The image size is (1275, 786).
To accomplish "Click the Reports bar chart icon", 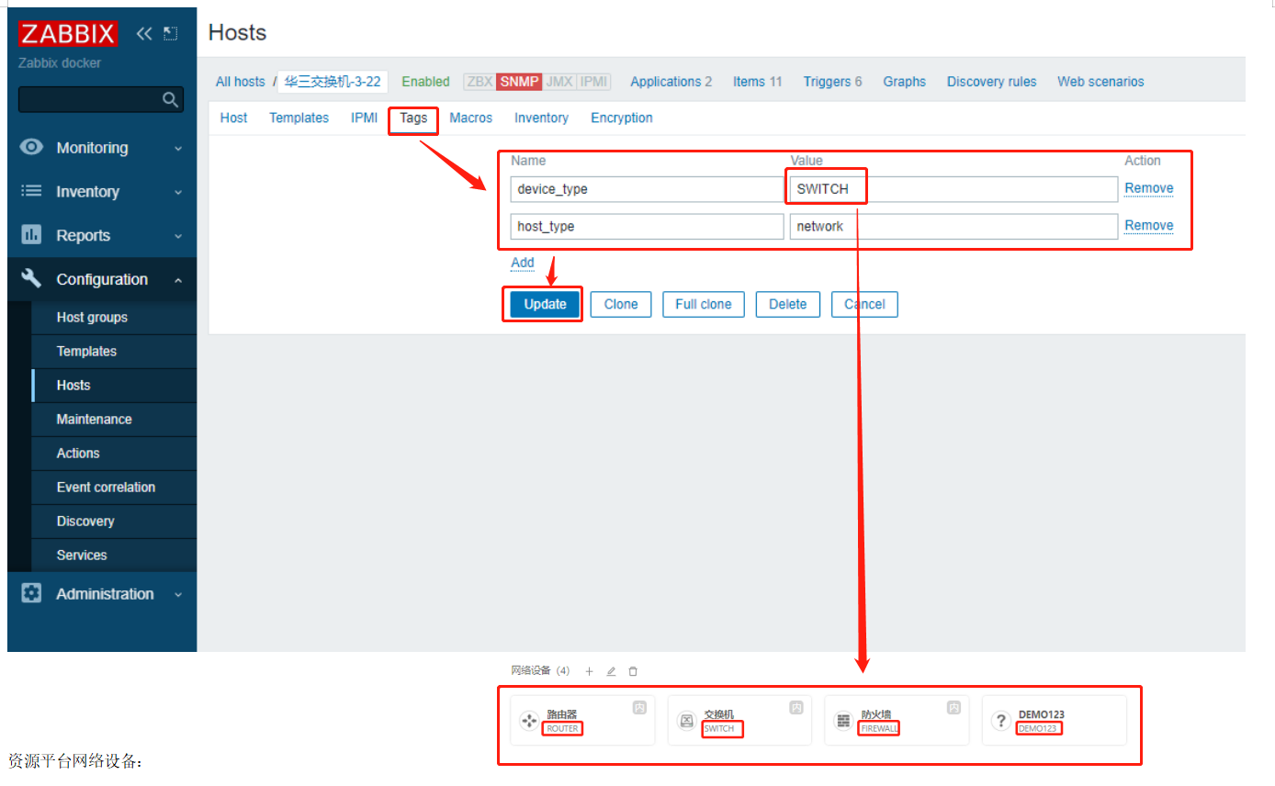I will tap(31, 235).
